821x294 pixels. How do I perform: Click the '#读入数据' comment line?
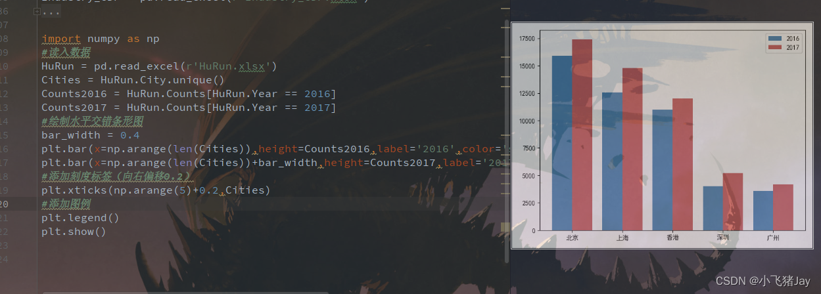(66, 52)
